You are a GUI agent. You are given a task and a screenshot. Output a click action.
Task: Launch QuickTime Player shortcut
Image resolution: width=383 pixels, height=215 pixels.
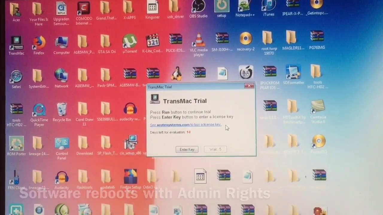tap(39, 115)
